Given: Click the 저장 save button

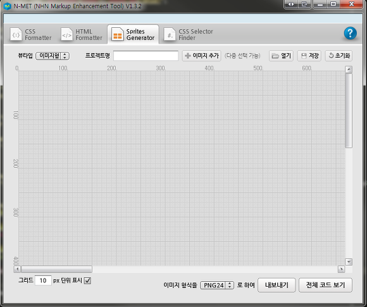Looking at the screenshot, I should click(309, 56).
